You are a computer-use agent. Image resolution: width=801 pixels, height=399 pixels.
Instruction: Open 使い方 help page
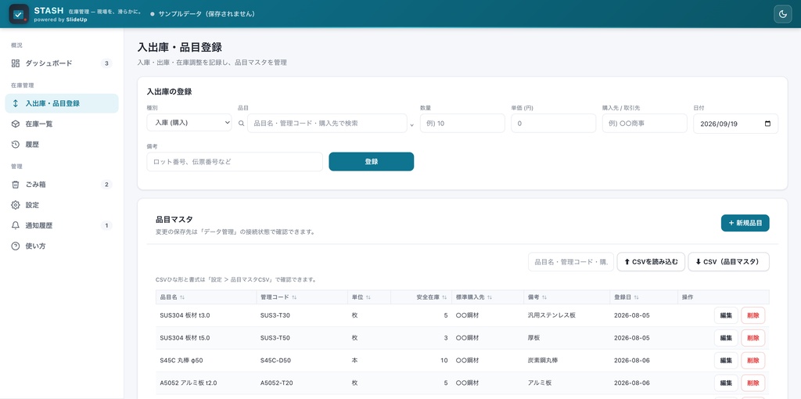coord(61,246)
